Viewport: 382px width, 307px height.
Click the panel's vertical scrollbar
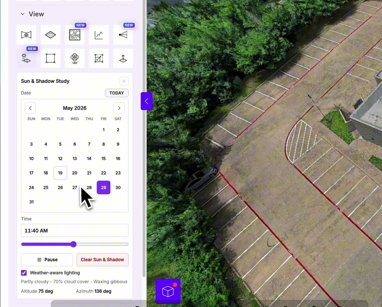tap(144, 138)
